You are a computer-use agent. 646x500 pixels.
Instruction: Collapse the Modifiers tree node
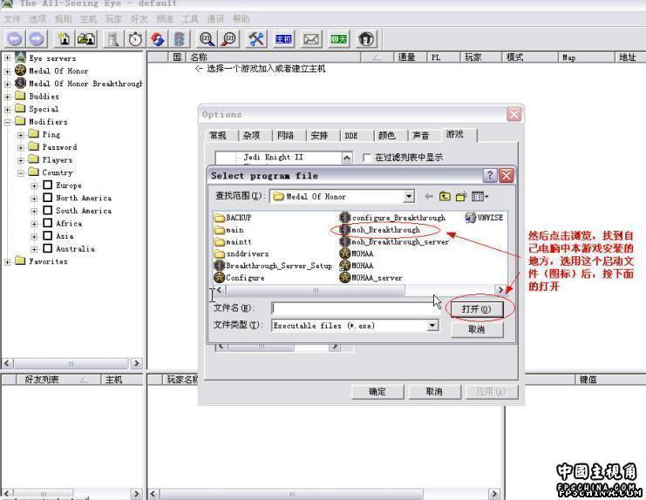[7, 122]
